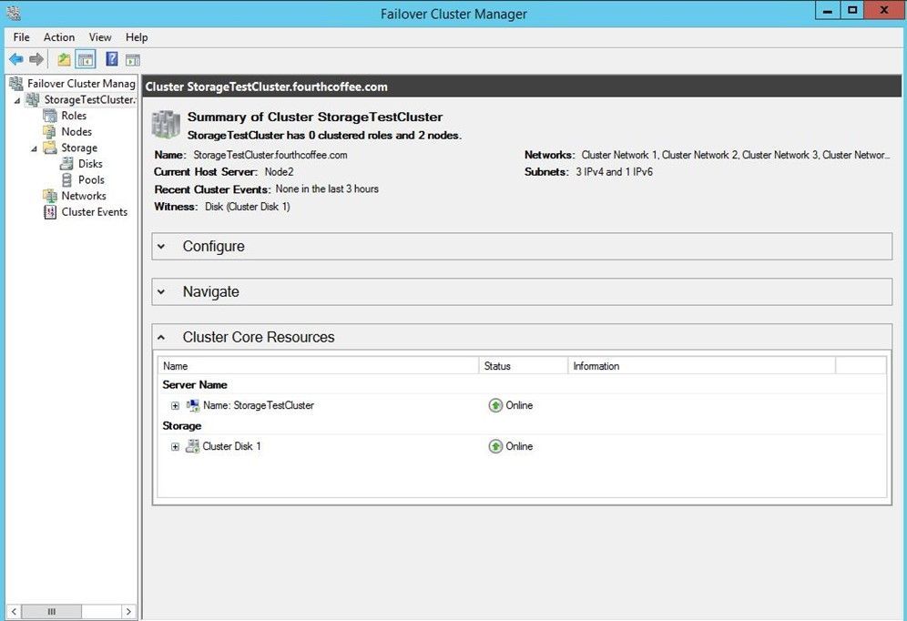Screen dimensions: 907x621
Task: Select Networks in the console tree
Action: tap(84, 196)
